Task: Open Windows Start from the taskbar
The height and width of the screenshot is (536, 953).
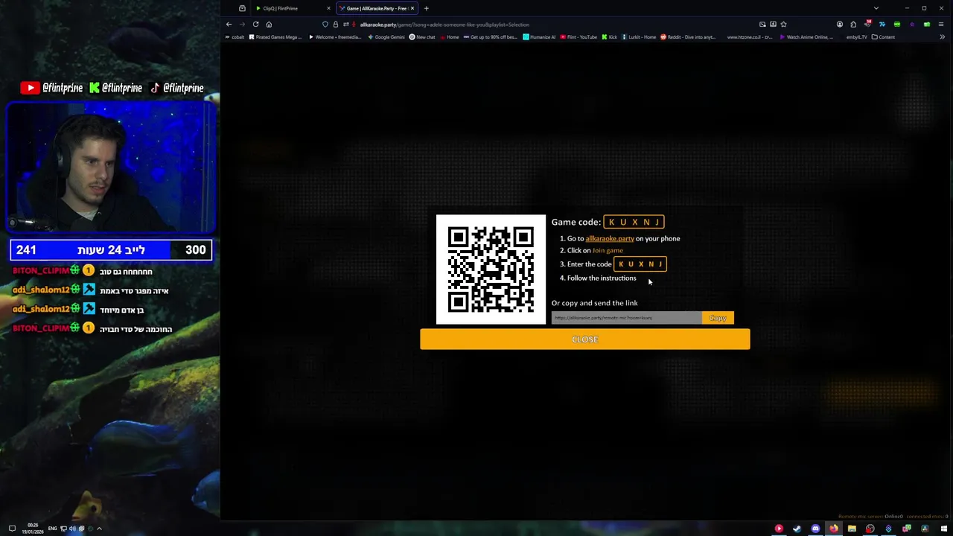Action: (943, 529)
